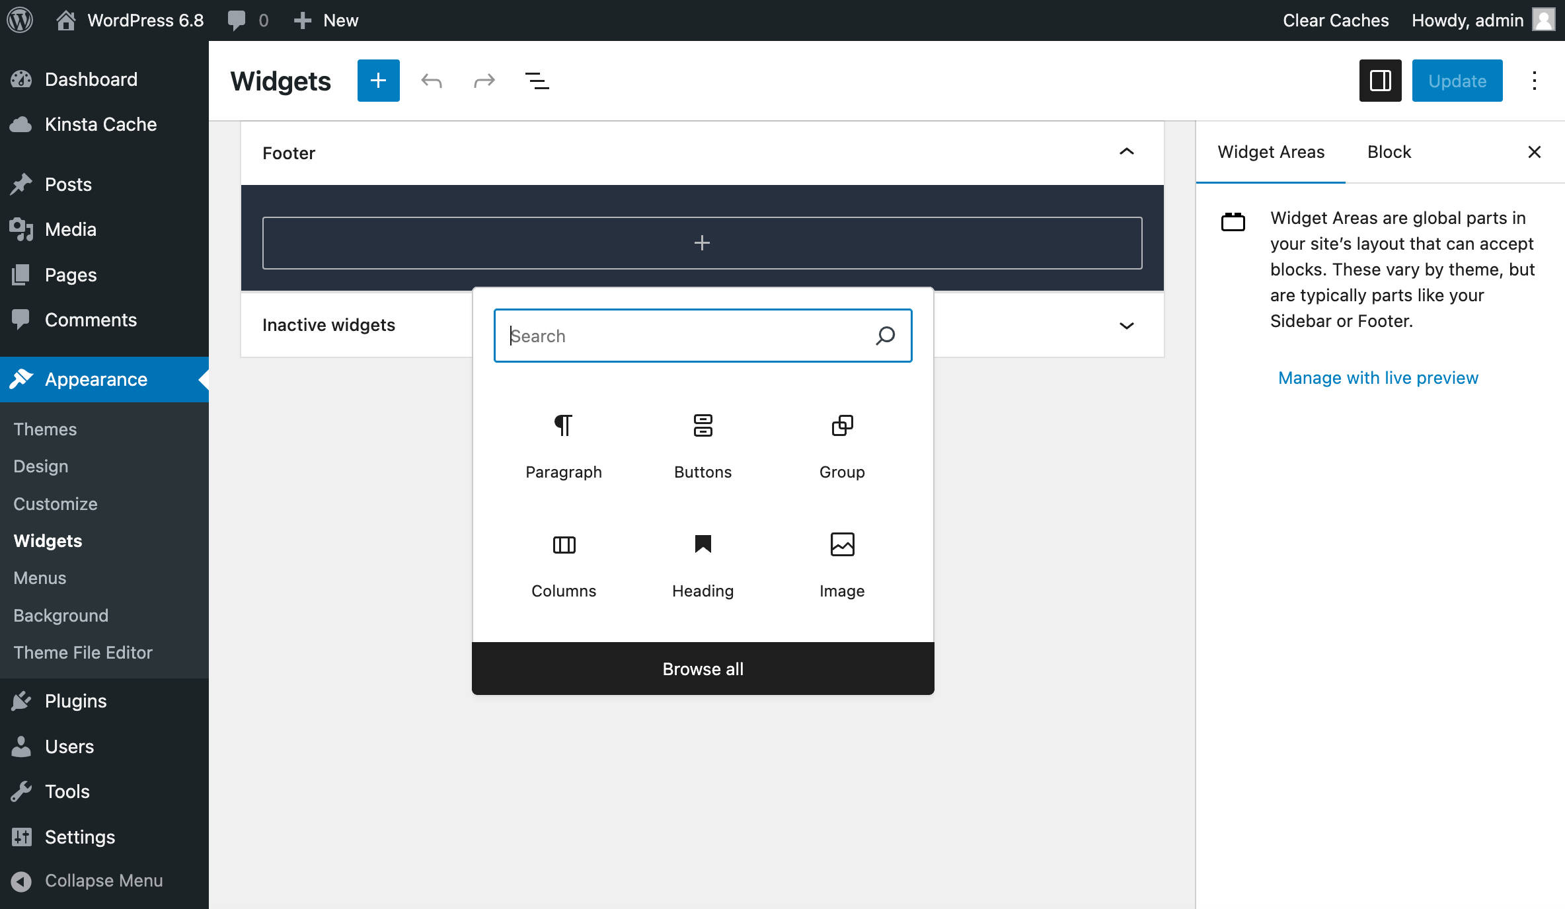Collapse the Footer widget area
This screenshot has width=1565, height=909.
coord(1126,152)
